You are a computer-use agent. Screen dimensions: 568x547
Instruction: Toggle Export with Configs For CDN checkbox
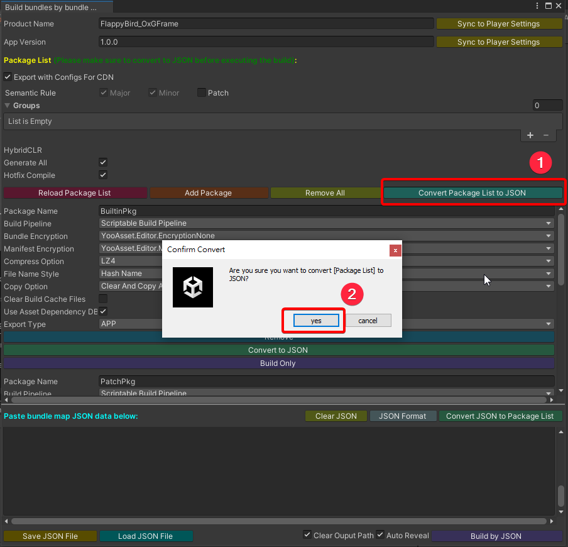pyautogui.click(x=8, y=77)
